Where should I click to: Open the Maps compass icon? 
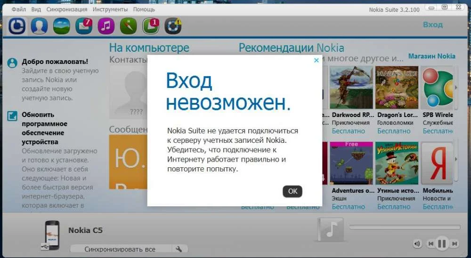click(128, 26)
